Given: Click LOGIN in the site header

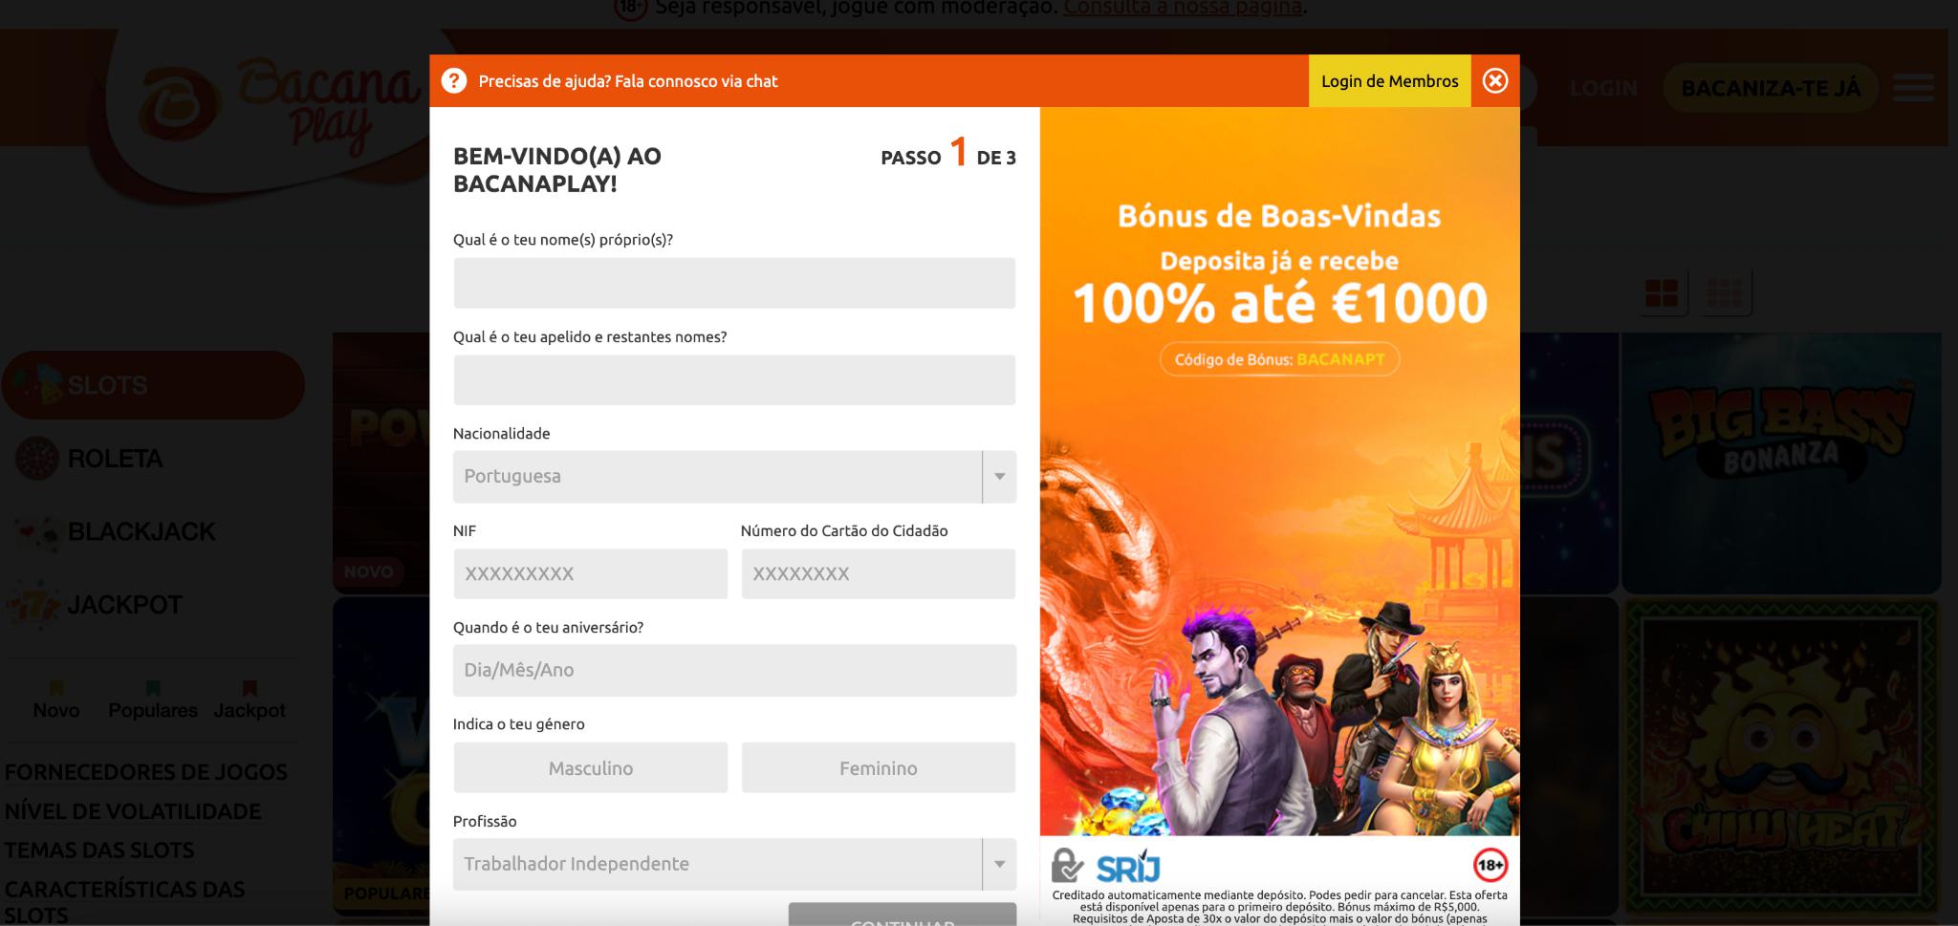Looking at the screenshot, I should [x=1603, y=89].
